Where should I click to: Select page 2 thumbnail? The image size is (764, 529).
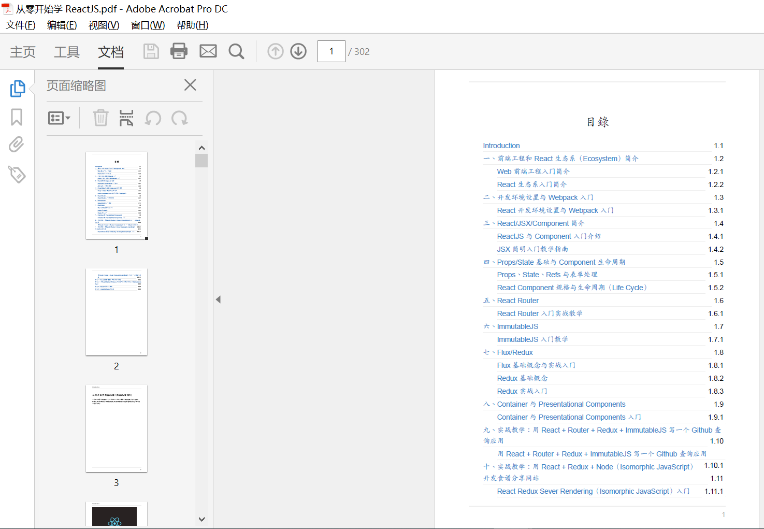coord(117,312)
